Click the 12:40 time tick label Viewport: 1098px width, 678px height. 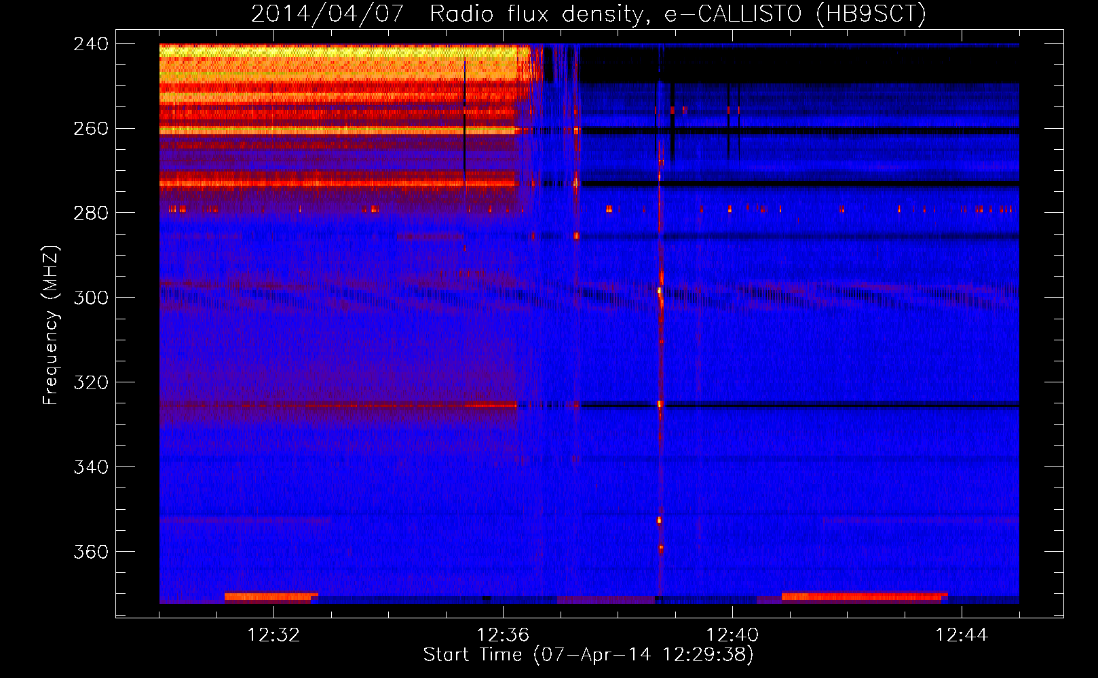(732, 635)
